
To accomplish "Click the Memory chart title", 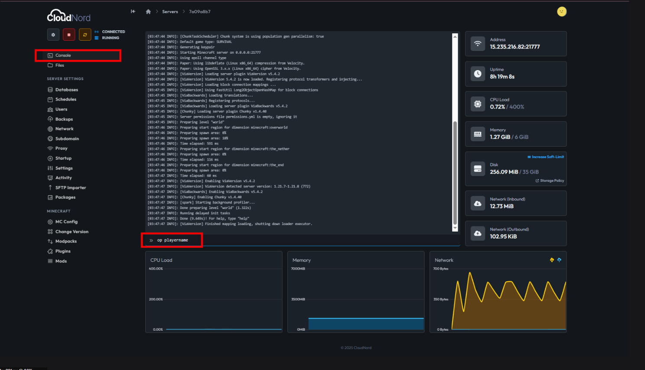I will (x=301, y=260).
